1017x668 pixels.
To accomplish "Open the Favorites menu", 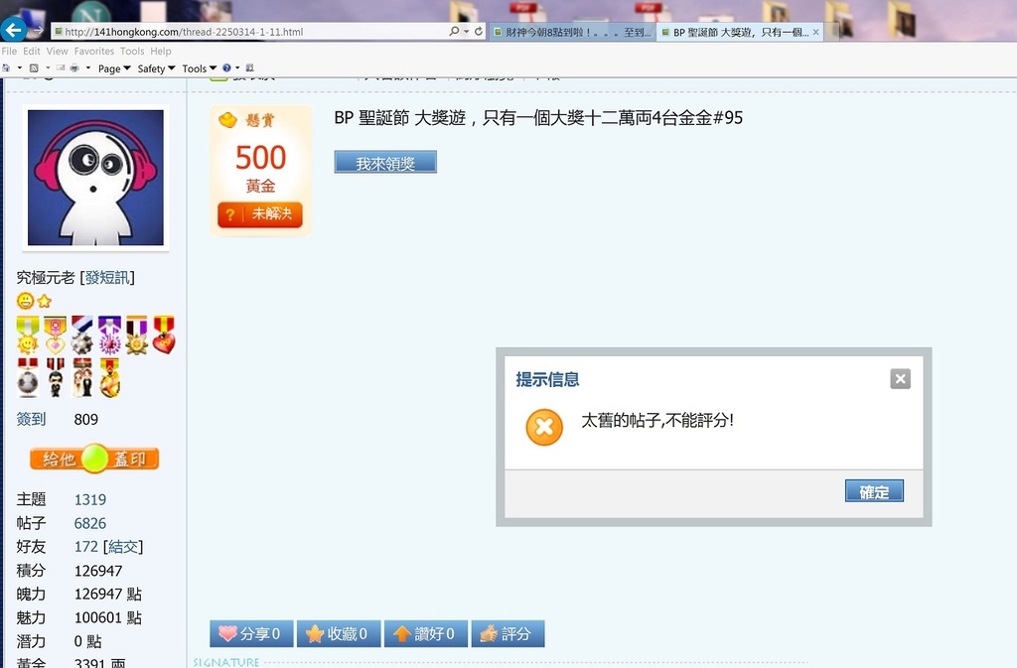I will pyautogui.click(x=93, y=51).
